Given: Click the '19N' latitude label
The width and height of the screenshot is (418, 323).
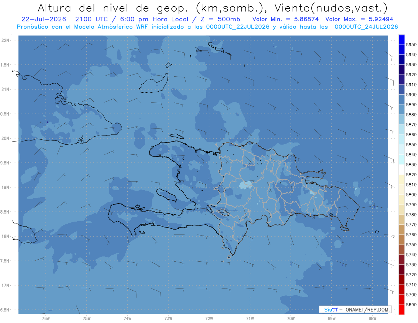Looking at the screenshot, I should [6, 187].
